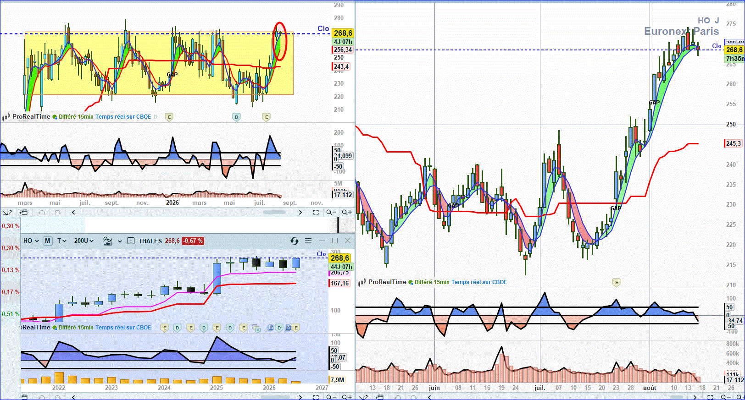Click the -0,67 % change badge
This screenshot has height=400, width=745.
[x=193, y=241]
